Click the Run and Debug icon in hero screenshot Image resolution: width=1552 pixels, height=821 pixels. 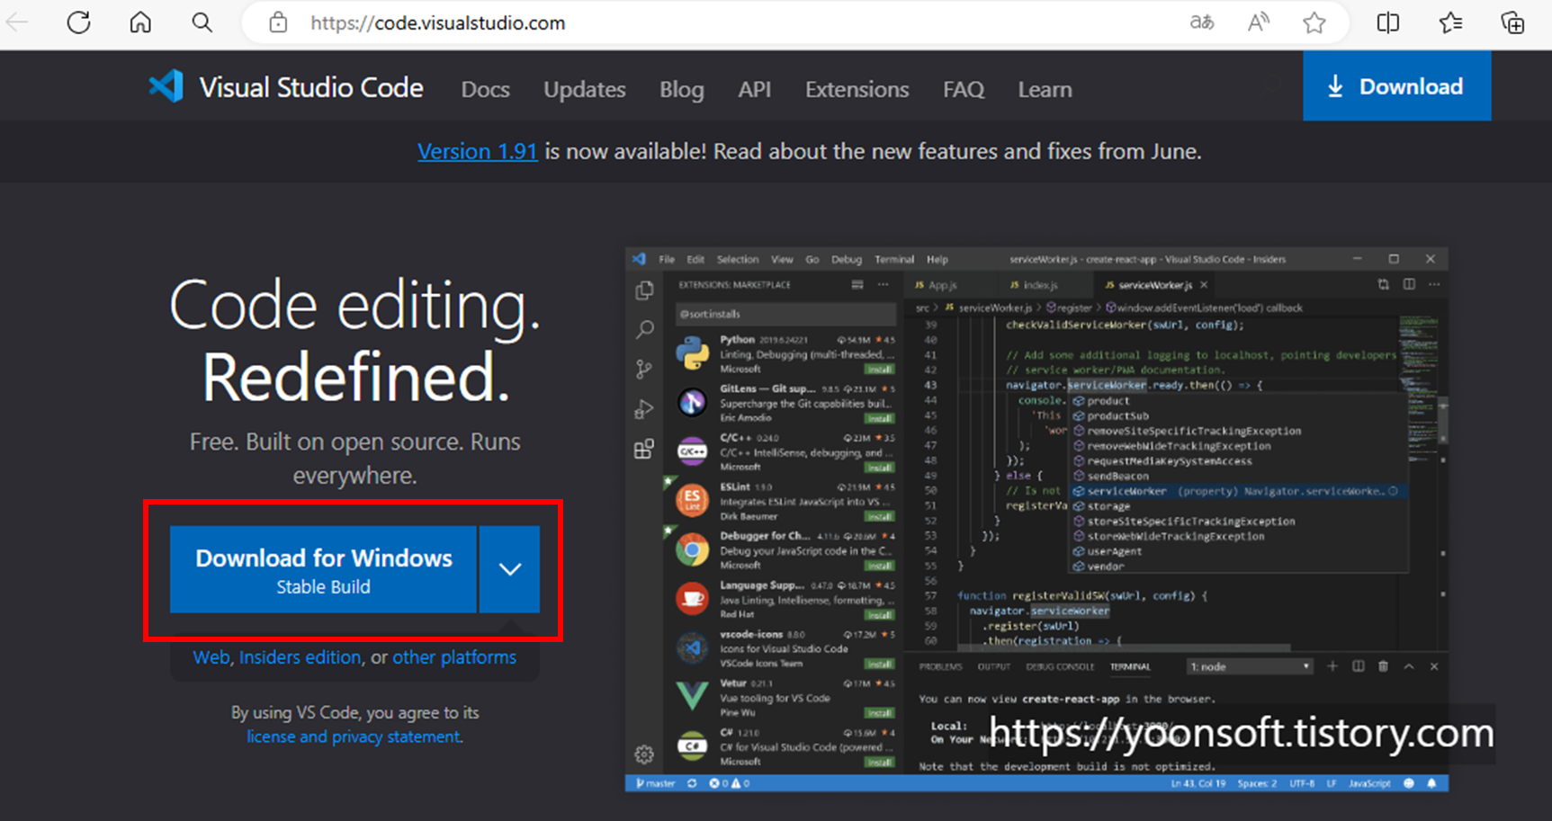tap(644, 409)
